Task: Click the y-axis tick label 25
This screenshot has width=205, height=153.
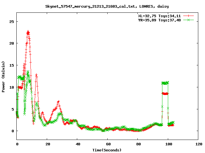Action: click(12, 22)
